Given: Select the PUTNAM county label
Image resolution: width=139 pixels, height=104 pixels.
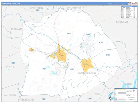Looking at the screenshot, I should [x=17, y=29].
